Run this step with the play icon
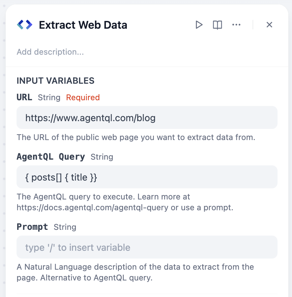This screenshot has width=292, height=297. pyautogui.click(x=199, y=25)
